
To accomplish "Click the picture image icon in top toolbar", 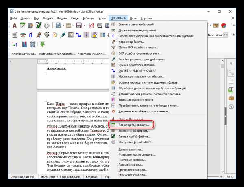I will pos(216,25).
